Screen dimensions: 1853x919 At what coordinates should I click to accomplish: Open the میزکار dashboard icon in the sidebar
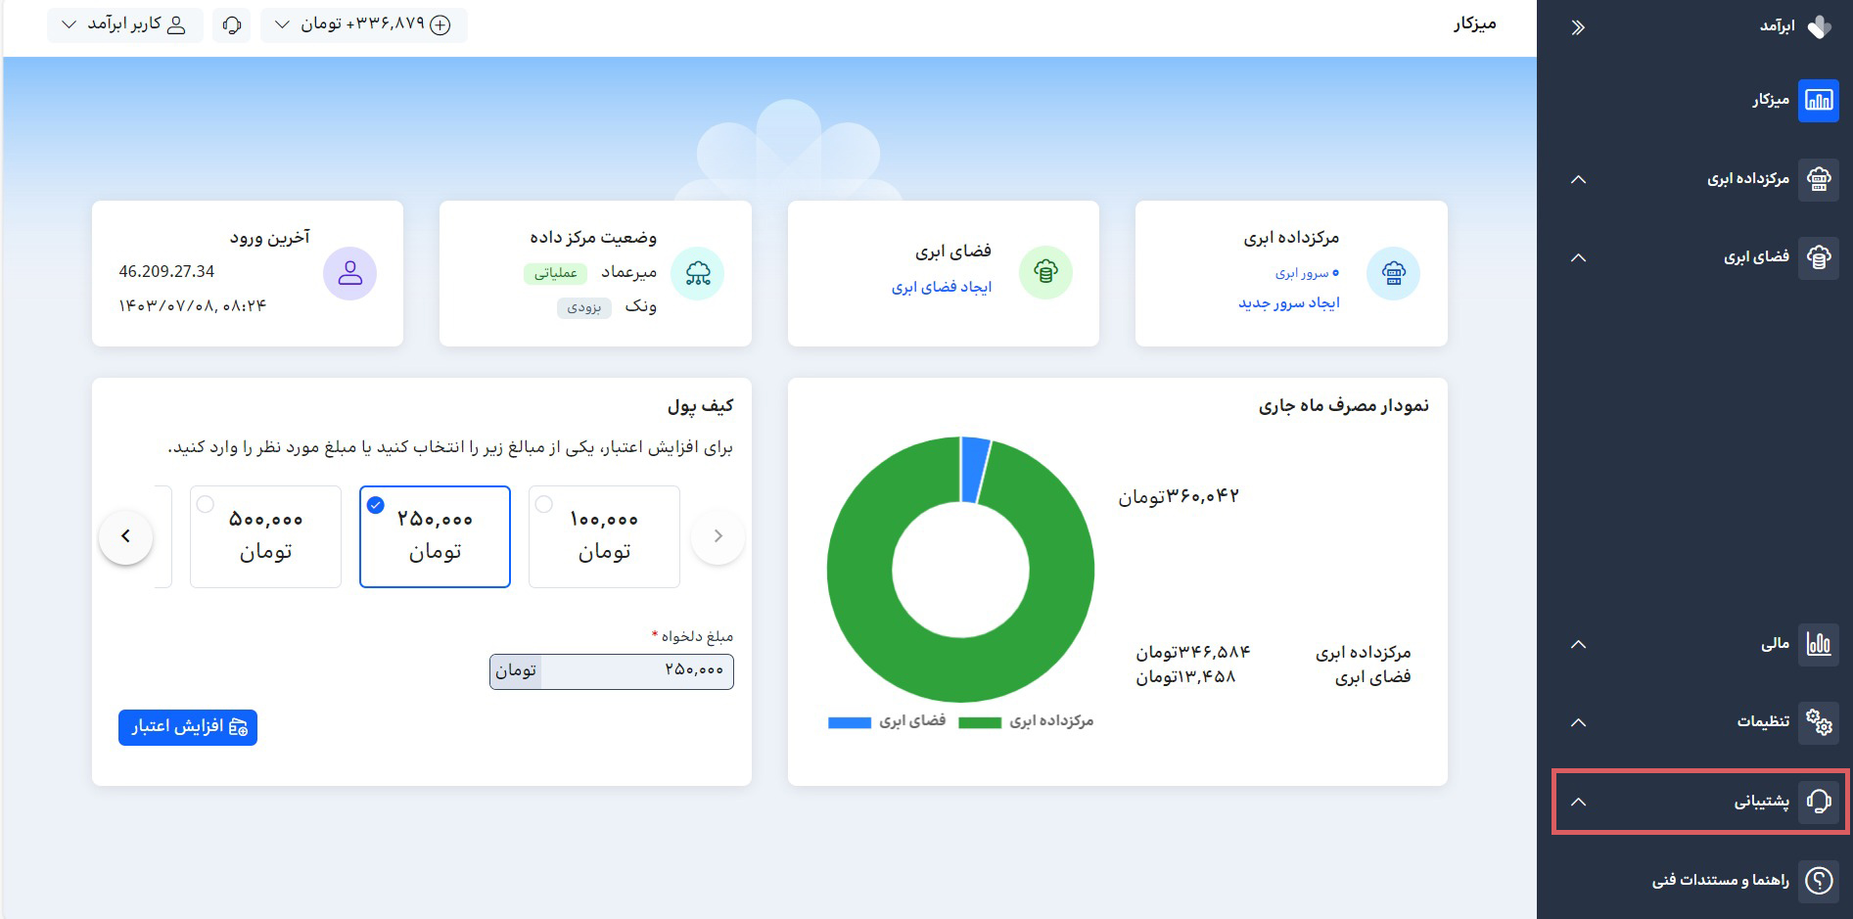click(x=1819, y=100)
